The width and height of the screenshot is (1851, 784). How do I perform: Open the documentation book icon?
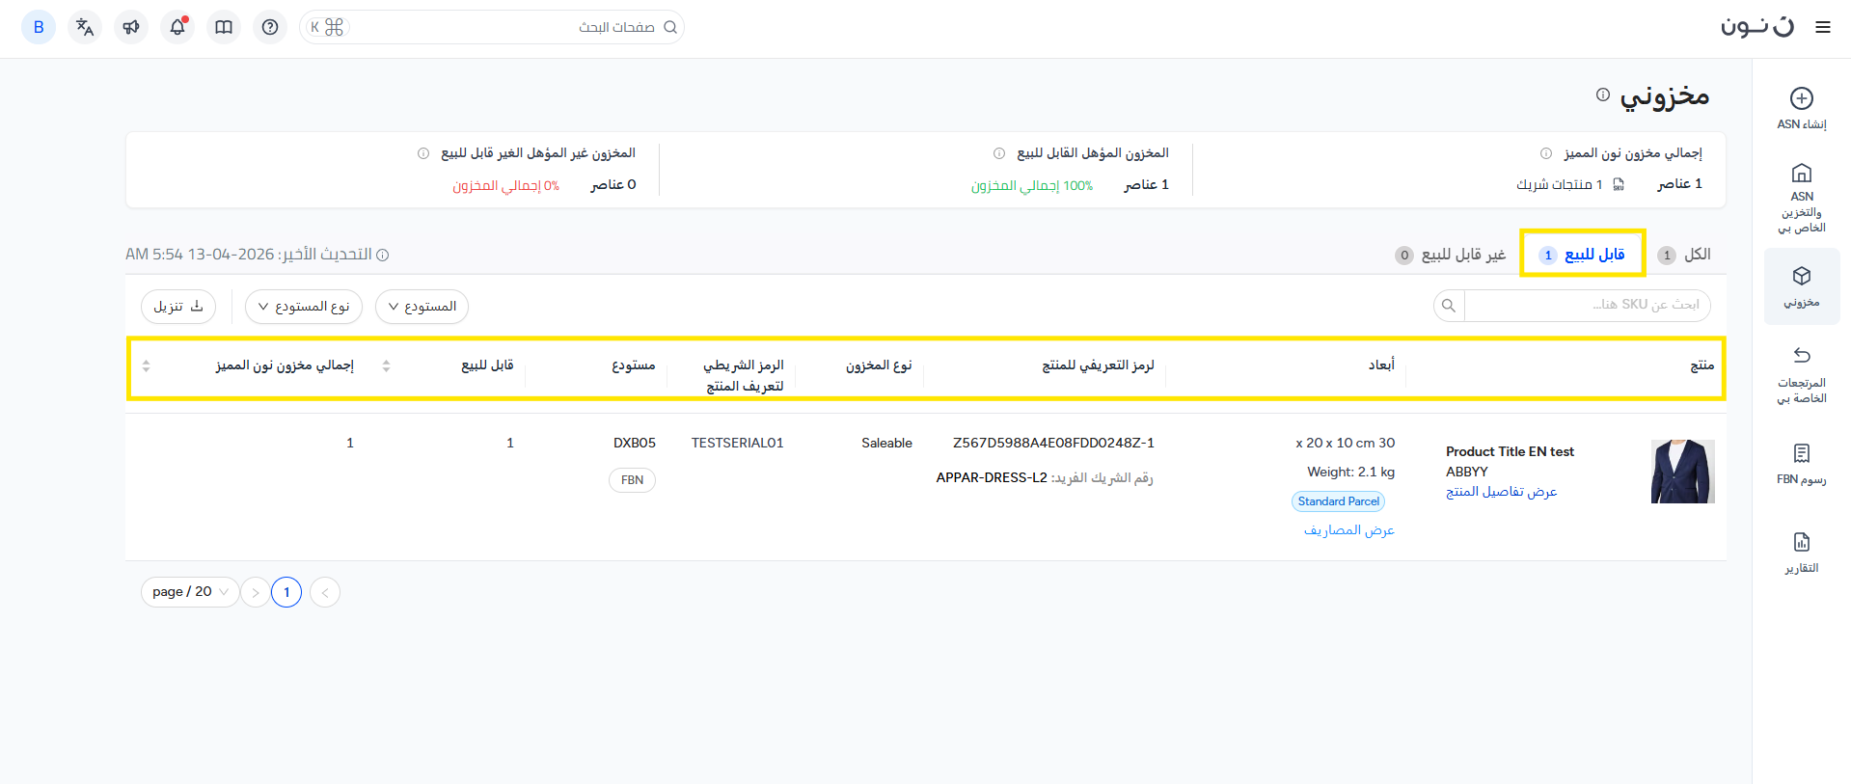(224, 27)
